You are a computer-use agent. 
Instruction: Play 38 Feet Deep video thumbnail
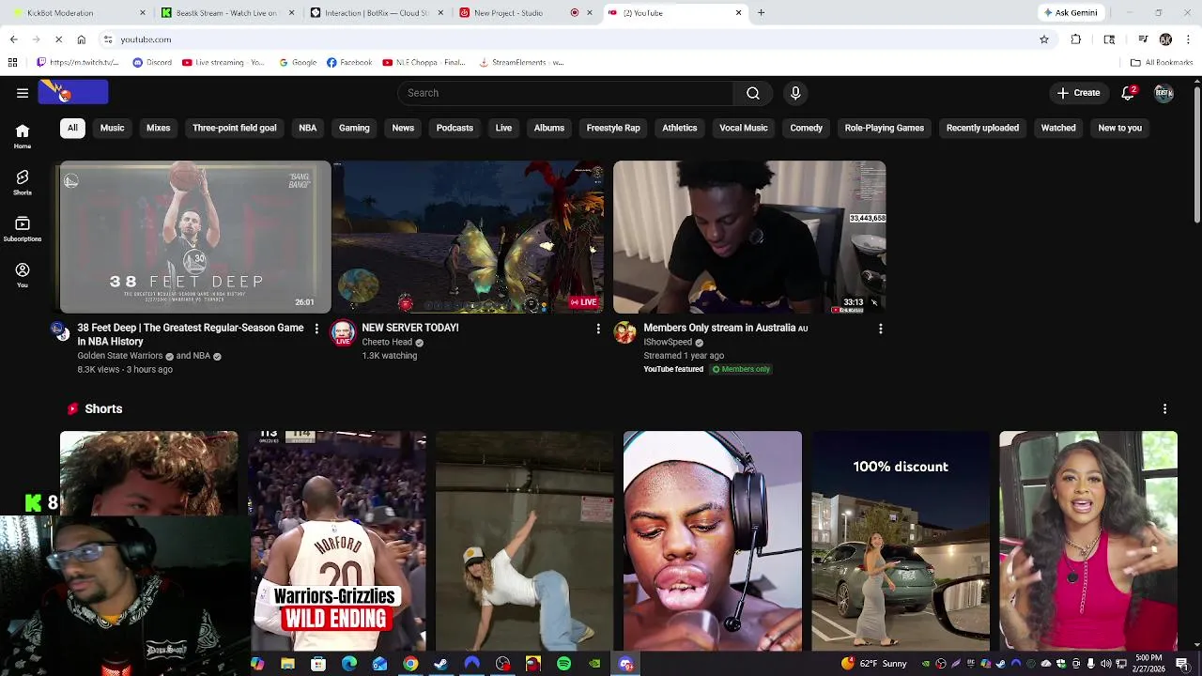click(195, 237)
